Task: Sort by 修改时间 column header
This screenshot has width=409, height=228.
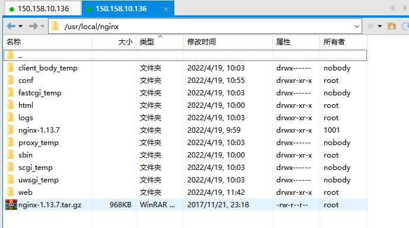Action: coord(228,41)
